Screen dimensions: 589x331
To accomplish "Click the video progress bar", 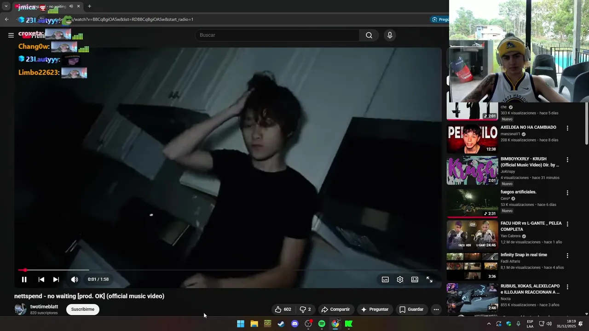I will tap(228, 270).
